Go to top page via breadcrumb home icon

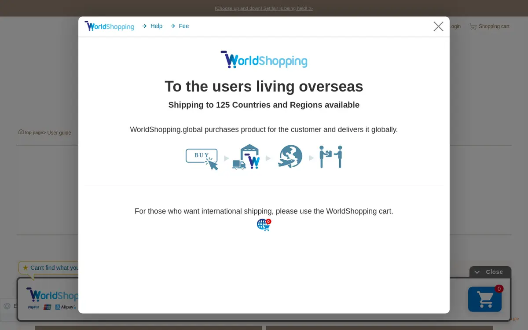[21, 132]
